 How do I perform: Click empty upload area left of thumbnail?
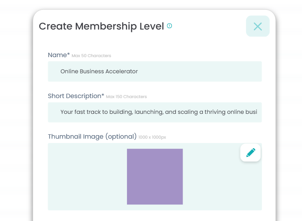point(87,177)
